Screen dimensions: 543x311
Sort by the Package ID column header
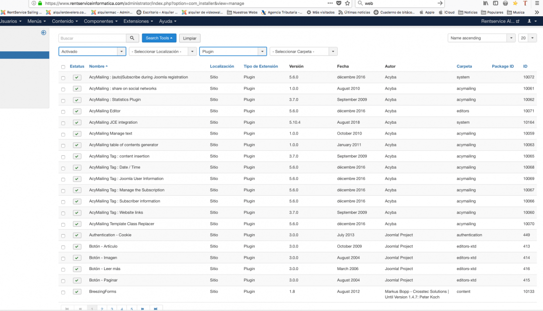coord(503,67)
